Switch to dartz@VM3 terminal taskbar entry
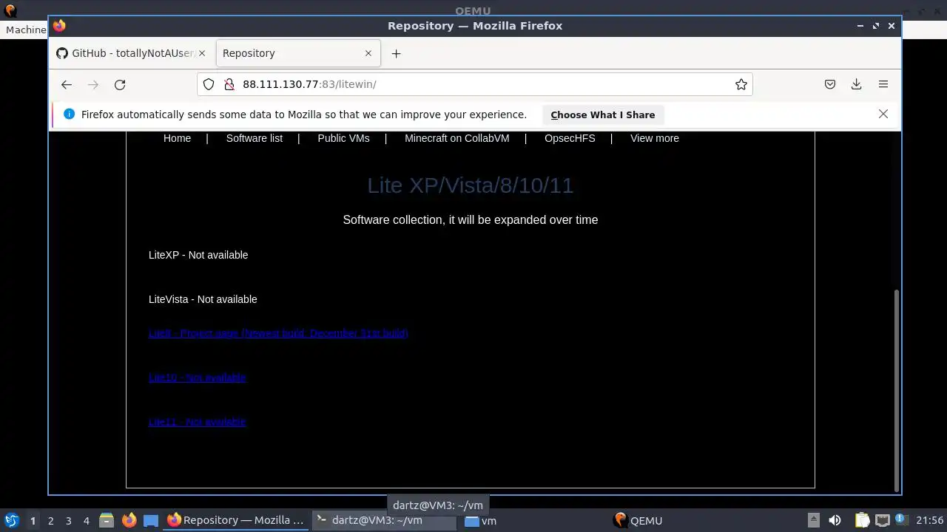The width and height of the screenshot is (947, 532). click(x=383, y=520)
